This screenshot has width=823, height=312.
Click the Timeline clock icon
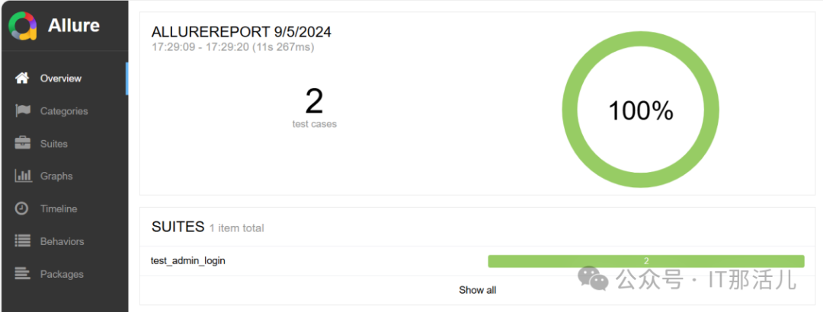22,209
